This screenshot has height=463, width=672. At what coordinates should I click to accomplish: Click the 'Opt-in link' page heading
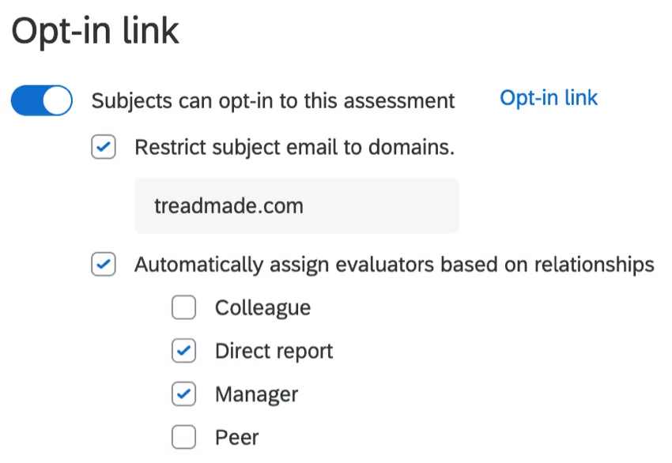click(95, 32)
